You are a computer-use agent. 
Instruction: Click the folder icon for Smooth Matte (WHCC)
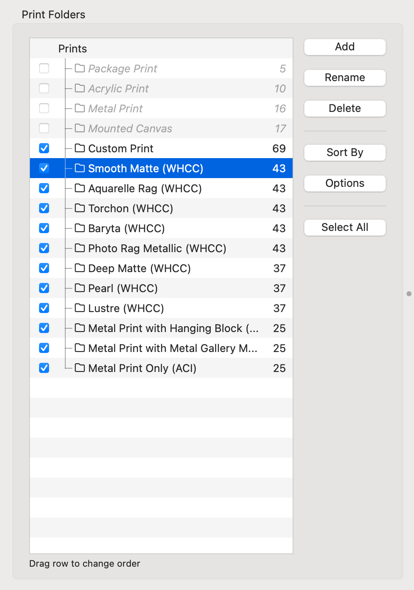pos(80,168)
